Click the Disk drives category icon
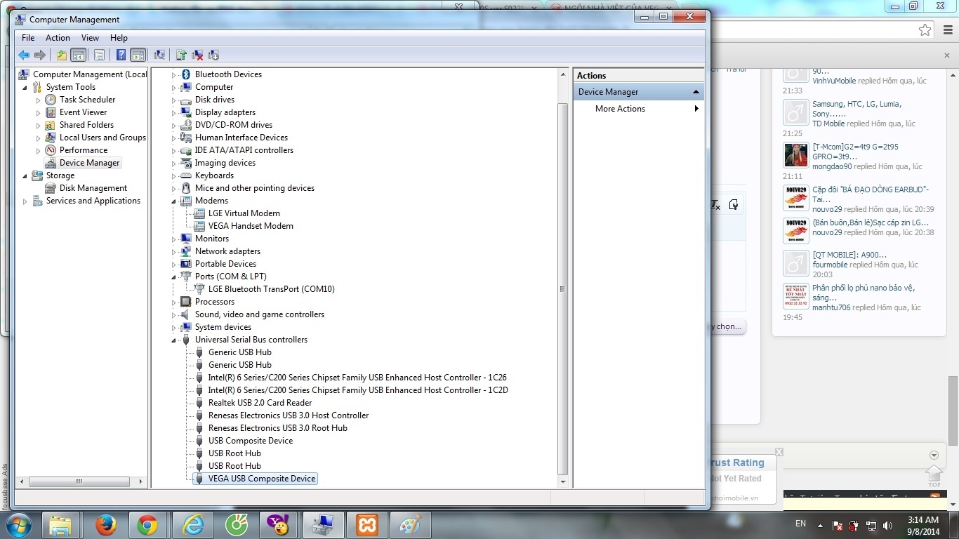 coord(186,100)
